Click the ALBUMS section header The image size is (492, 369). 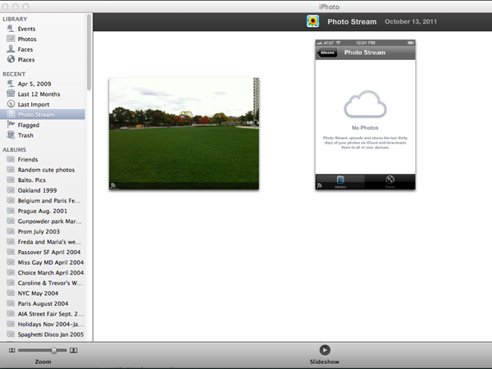tap(15, 150)
